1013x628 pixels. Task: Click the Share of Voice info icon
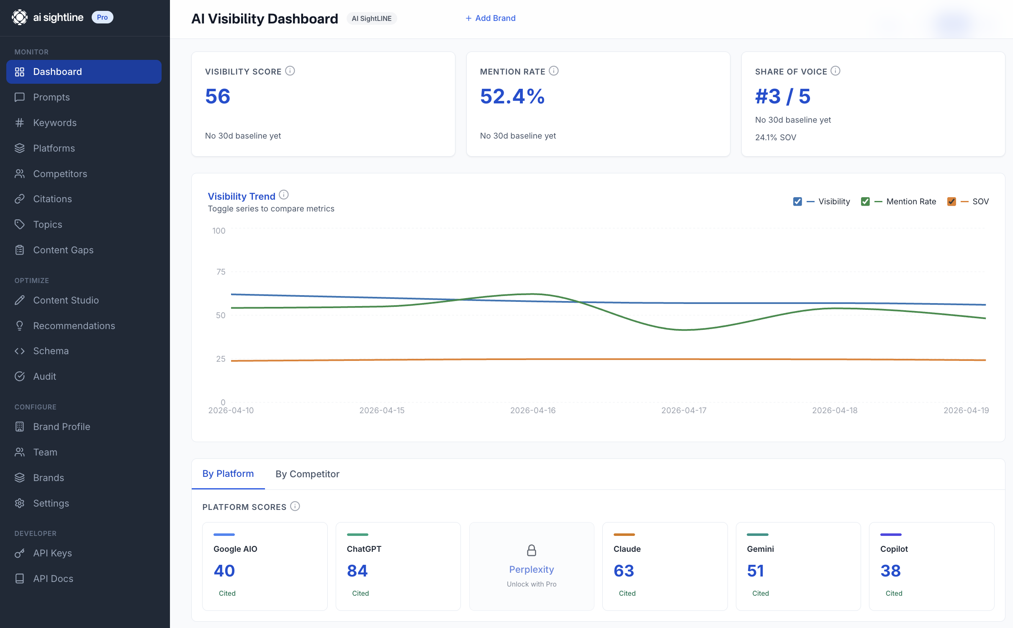836,71
